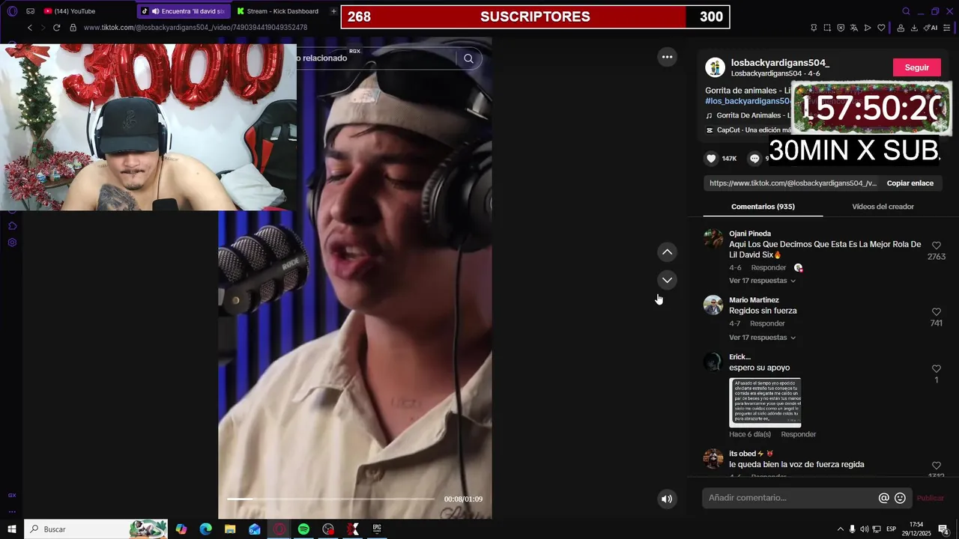
Task: Copy the video link with Copiar enlace
Action: click(x=910, y=183)
